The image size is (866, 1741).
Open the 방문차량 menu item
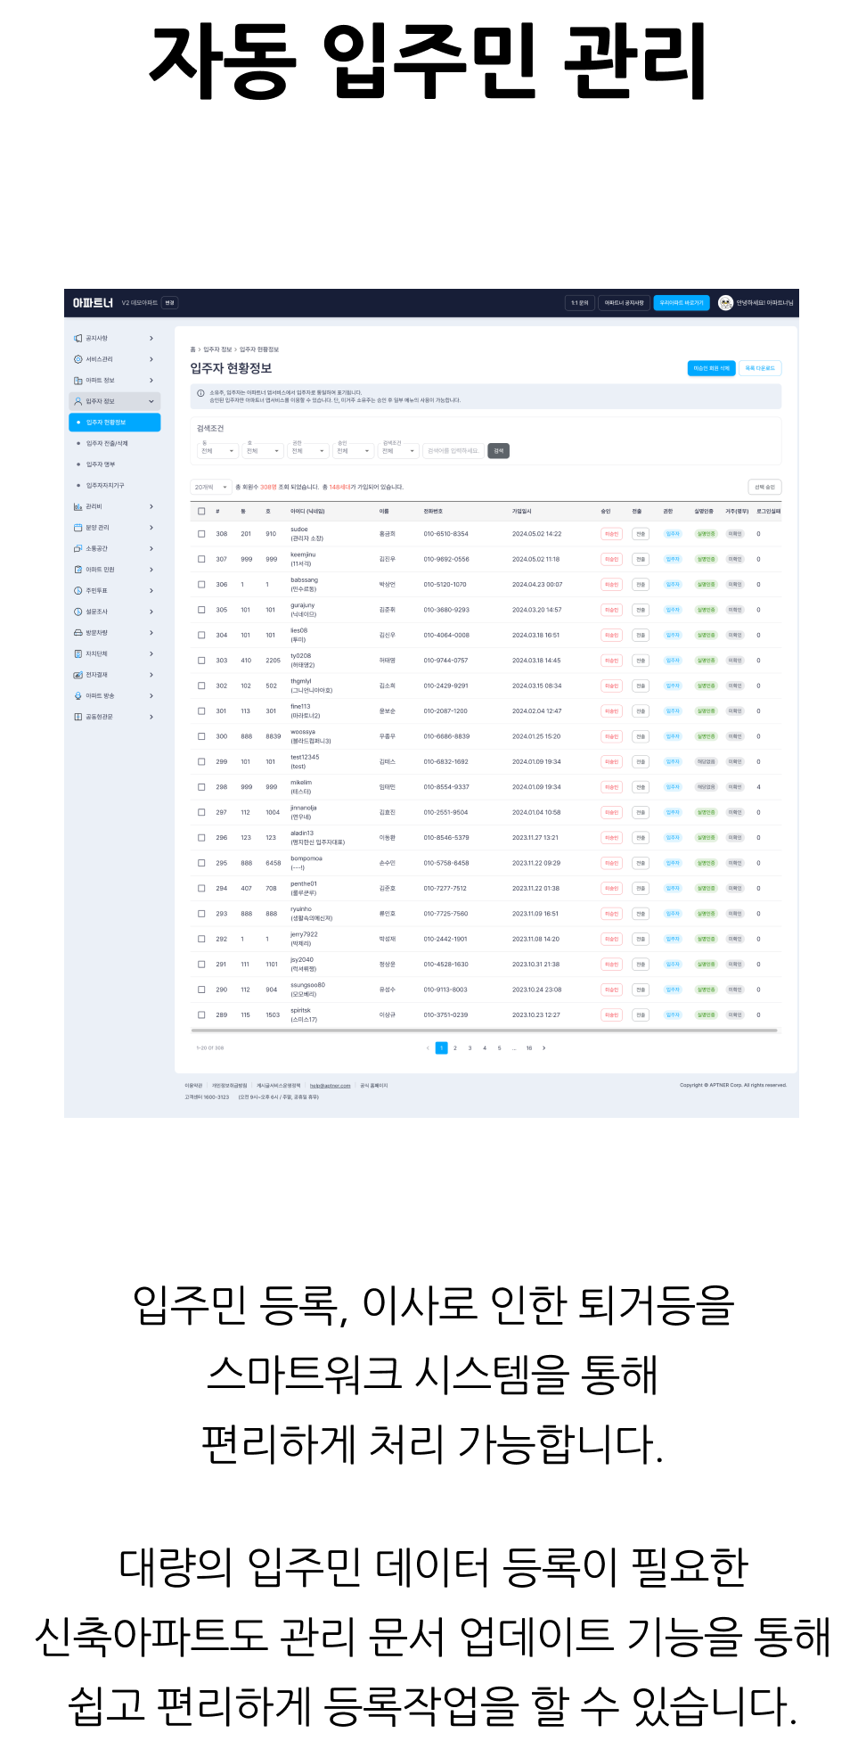point(115,633)
